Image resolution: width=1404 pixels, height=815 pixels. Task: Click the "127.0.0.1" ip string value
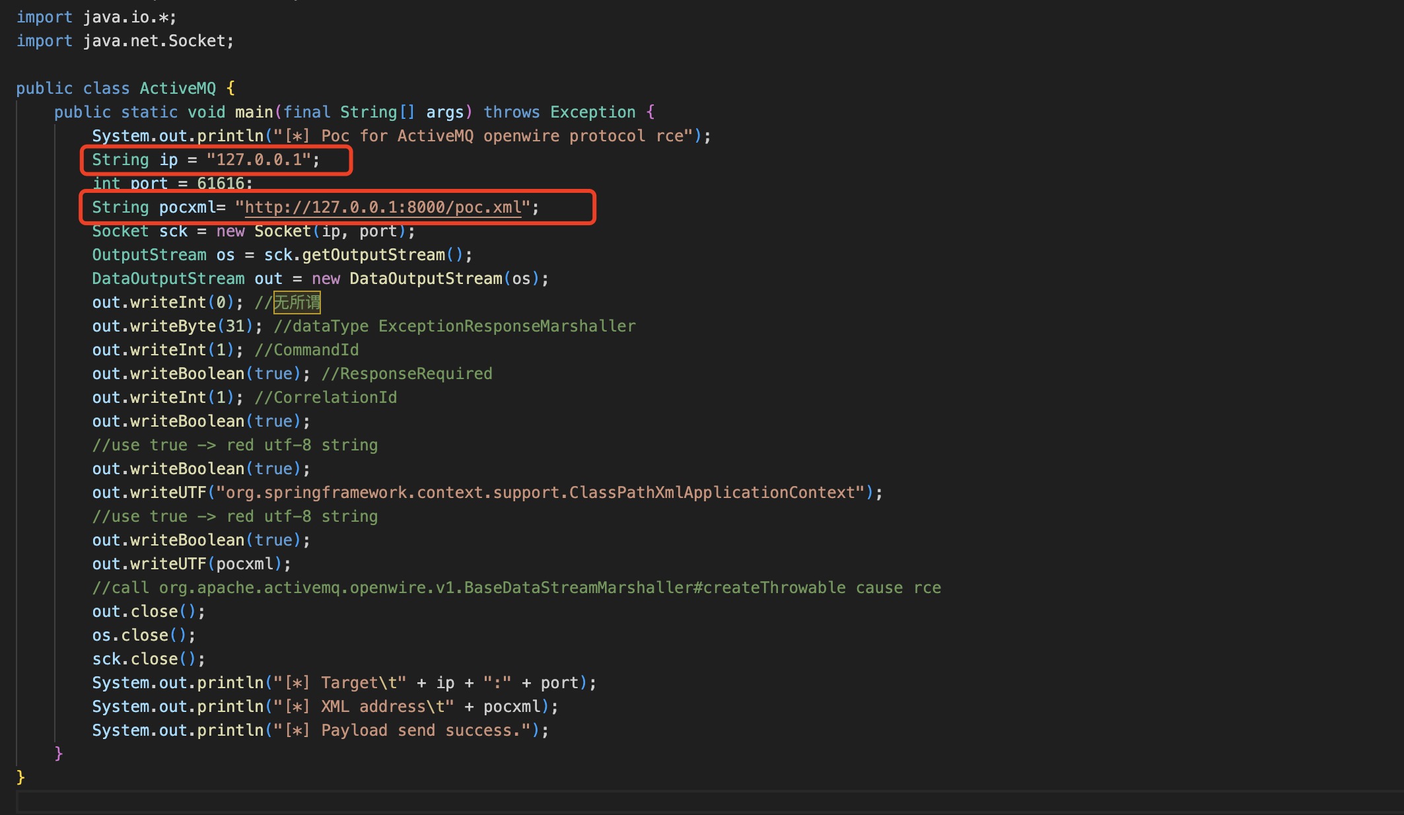[x=258, y=160]
